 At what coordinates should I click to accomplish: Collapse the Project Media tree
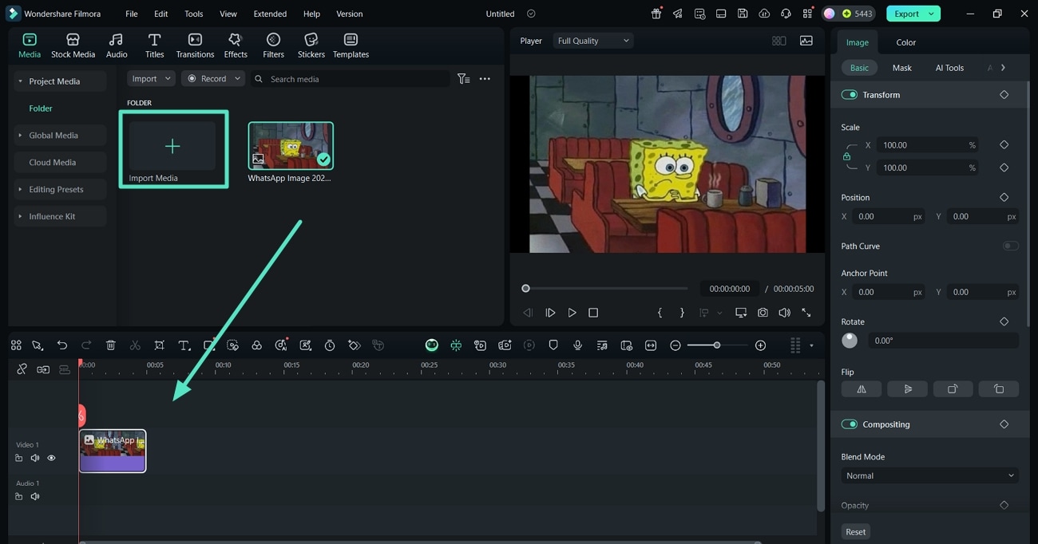[20, 81]
